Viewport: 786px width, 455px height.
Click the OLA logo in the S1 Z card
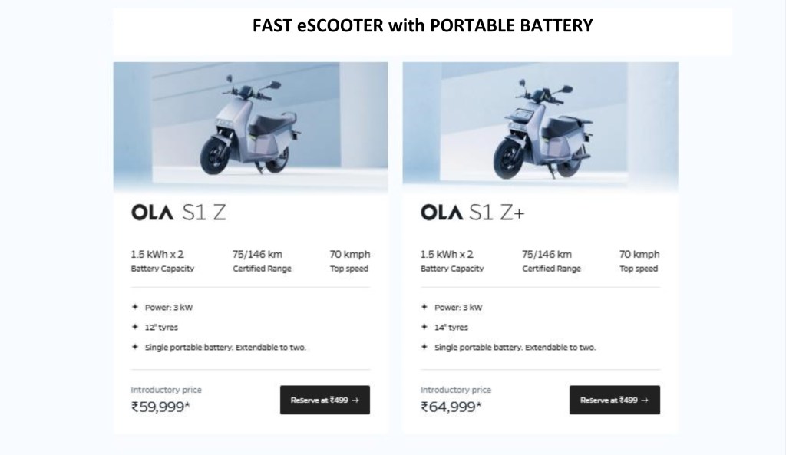tap(154, 214)
